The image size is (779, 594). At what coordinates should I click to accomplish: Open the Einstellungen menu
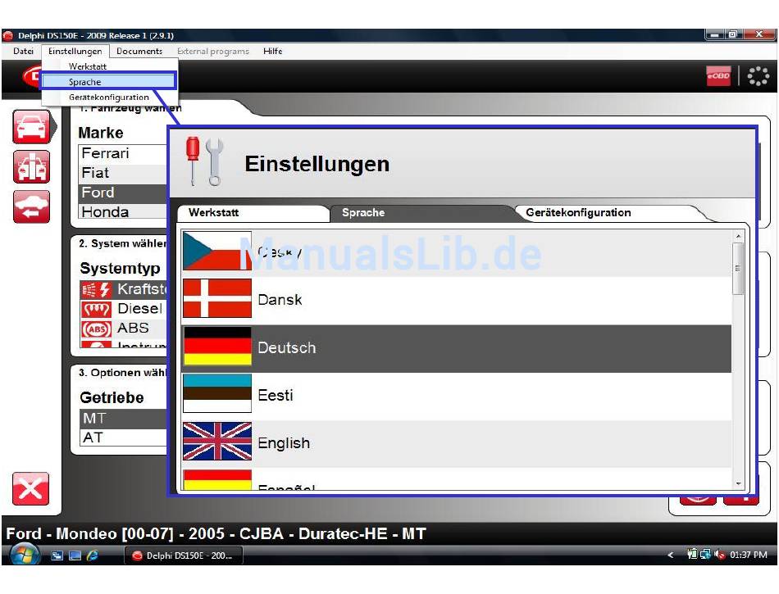point(75,51)
